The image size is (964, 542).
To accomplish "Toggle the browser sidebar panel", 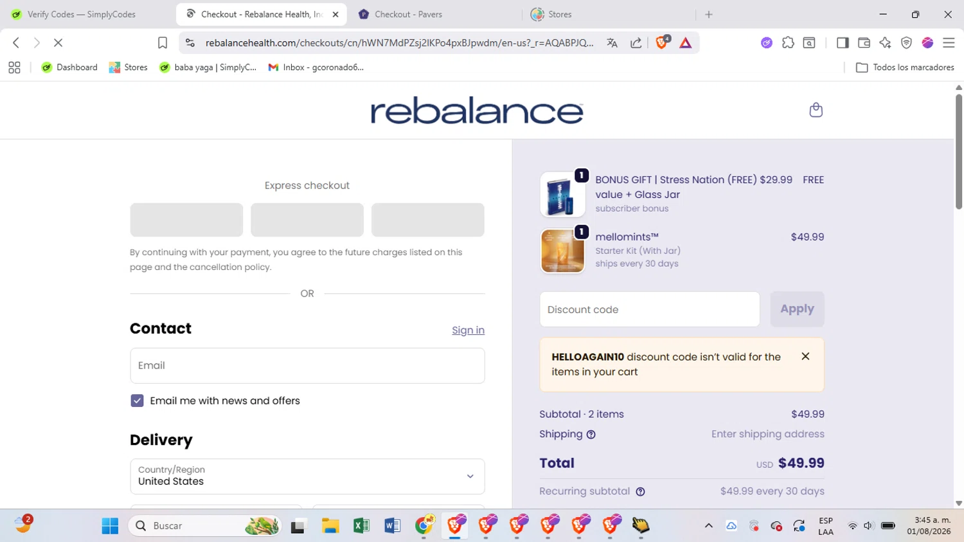I will tap(843, 42).
